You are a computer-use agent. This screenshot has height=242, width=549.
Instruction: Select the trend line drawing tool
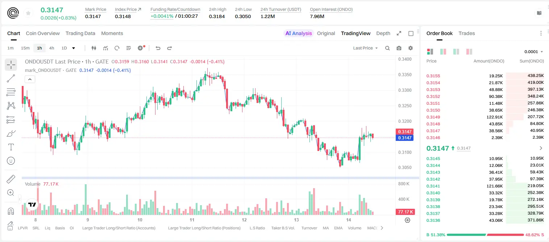point(11,78)
